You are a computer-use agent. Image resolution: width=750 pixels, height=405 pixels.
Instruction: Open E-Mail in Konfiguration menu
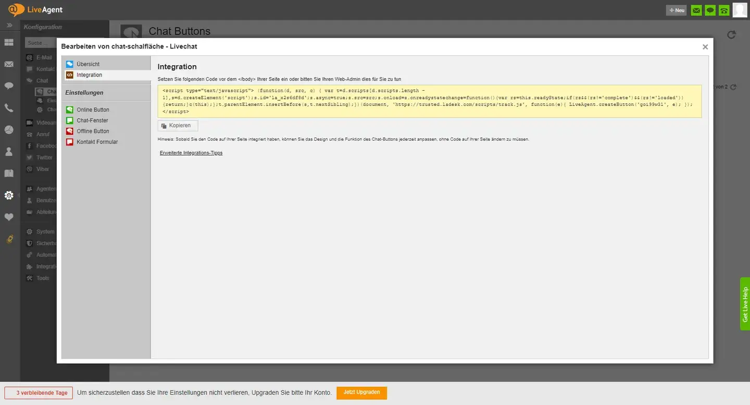[44, 58]
